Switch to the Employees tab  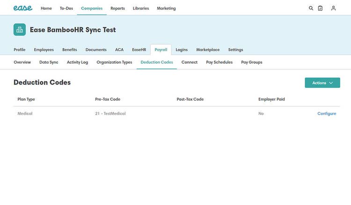(44, 50)
